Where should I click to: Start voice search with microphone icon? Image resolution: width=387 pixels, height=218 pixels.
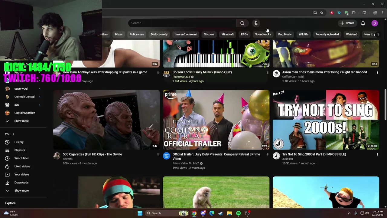[x=256, y=23]
